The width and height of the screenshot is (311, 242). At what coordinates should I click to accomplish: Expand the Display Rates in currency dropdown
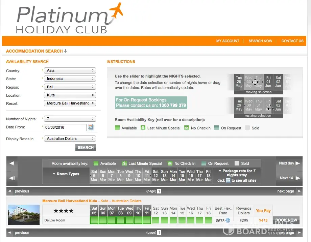(70, 139)
